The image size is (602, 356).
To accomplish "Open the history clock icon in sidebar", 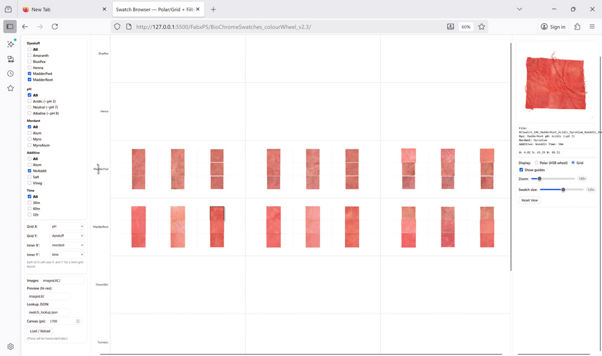I will click(x=10, y=73).
